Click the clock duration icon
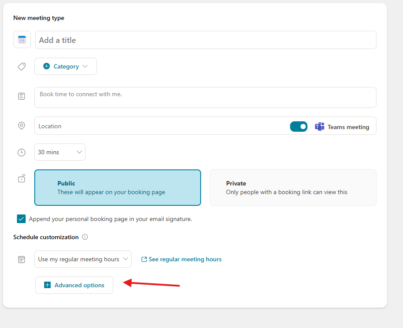The image size is (403, 328). tap(22, 153)
